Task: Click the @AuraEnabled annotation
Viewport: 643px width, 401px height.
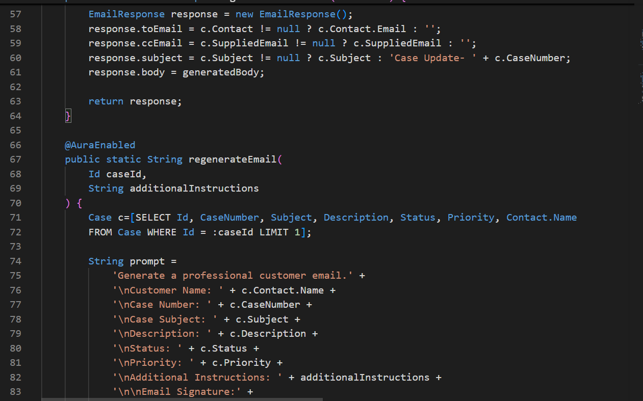Action: [x=100, y=145]
